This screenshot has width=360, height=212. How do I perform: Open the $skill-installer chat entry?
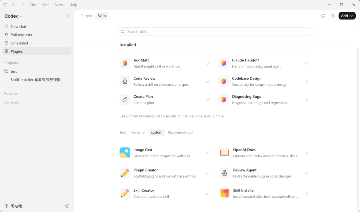pyautogui.click(x=36, y=80)
